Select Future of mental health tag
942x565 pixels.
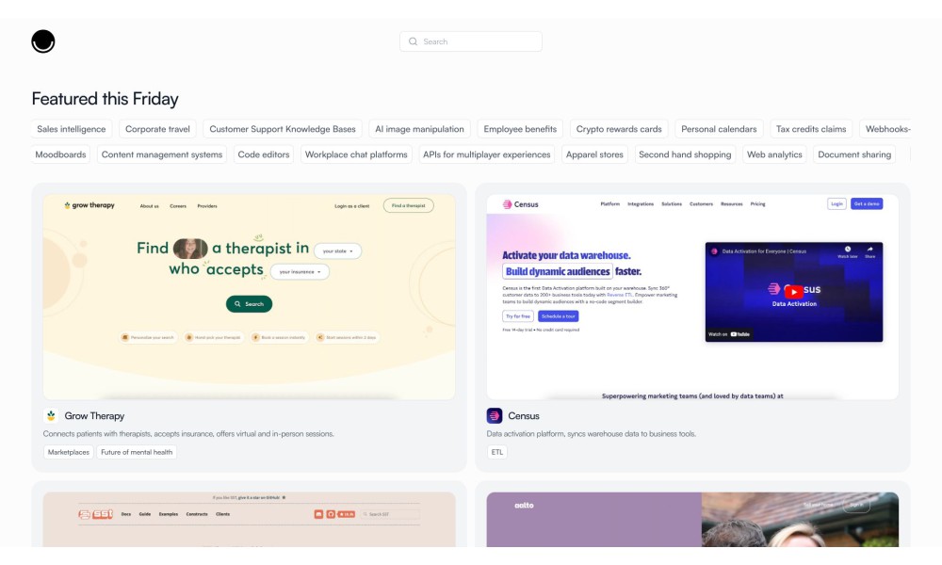coord(137,452)
